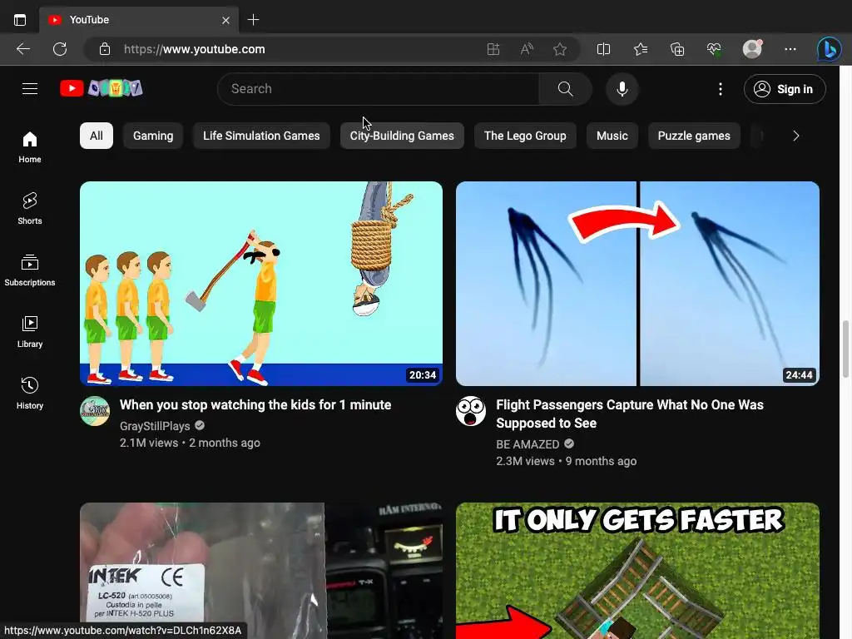Open Flight Passengers video thumbnail
The image size is (852, 639).
637,284
